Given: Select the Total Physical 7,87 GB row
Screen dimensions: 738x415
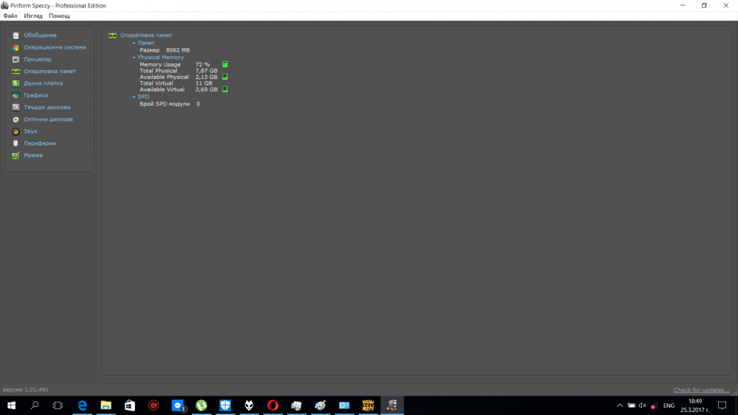Looking at the screenshot, I should tap(179, 71).
